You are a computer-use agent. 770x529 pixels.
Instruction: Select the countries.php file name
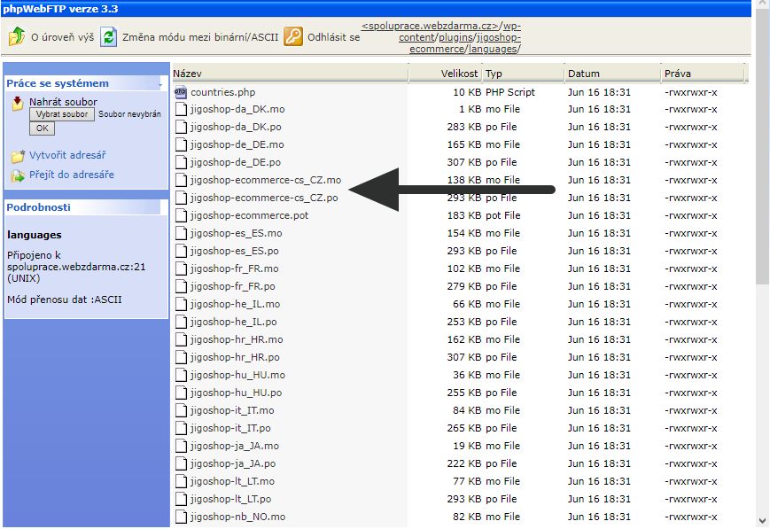(223, 92)
